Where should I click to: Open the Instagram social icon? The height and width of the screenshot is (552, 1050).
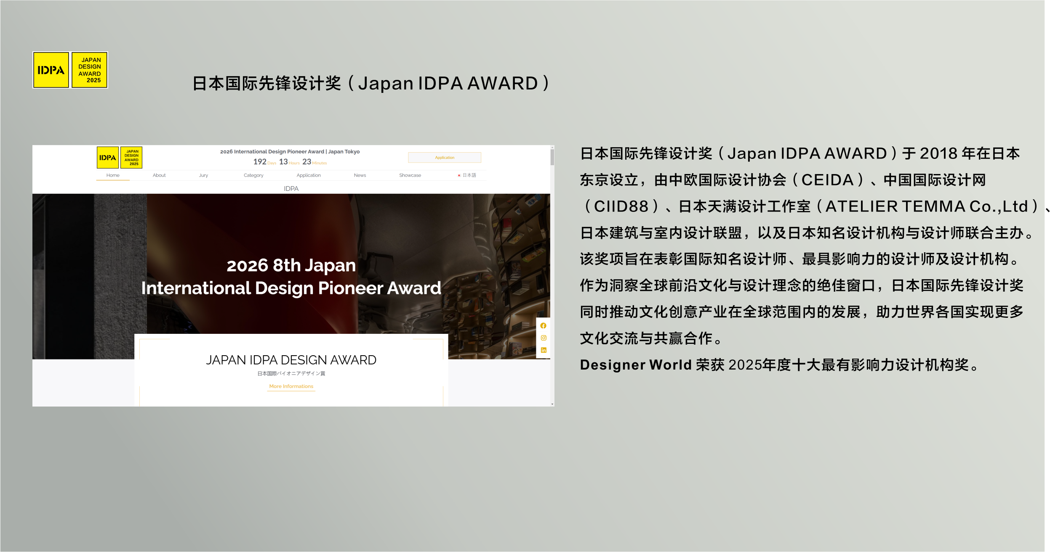[x=543, y=338]
